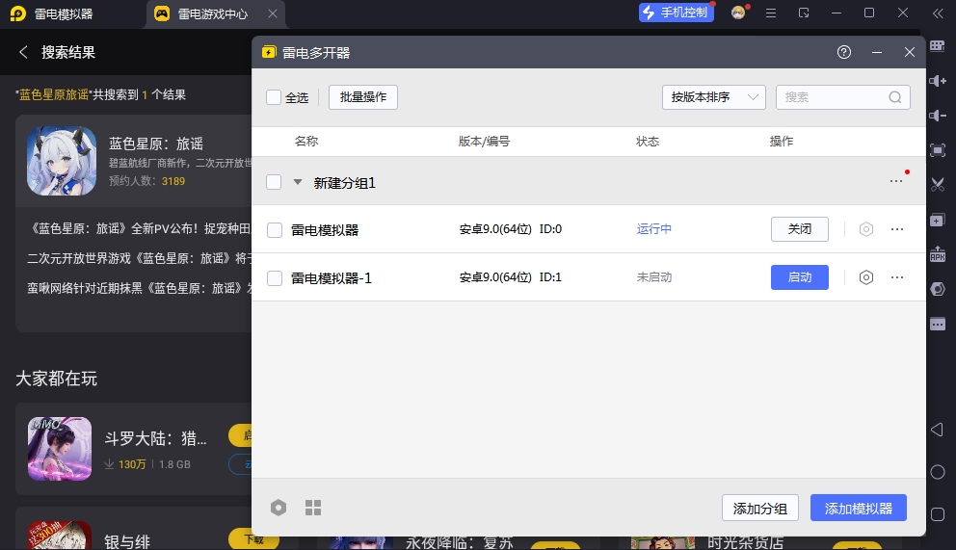Click the 状态 column header

648,142
